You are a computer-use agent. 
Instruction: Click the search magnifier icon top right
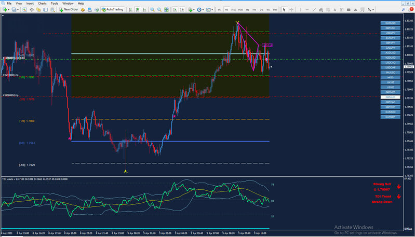point(404,9)
